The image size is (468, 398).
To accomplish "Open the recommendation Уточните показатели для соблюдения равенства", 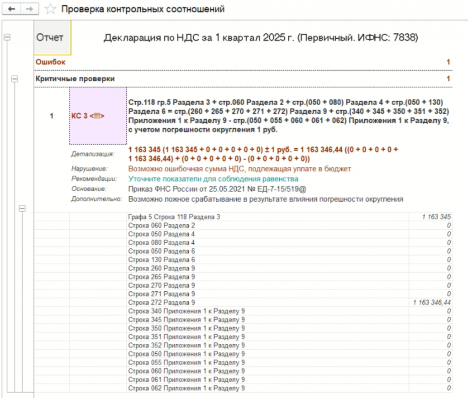I will [x=213, y=179].
